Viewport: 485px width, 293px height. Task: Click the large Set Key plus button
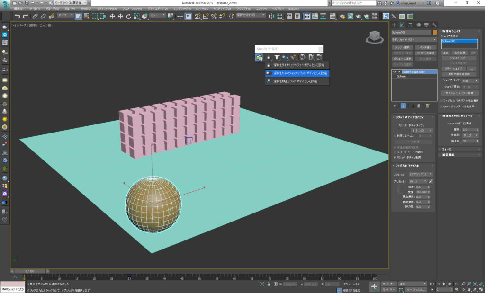coord(374,286)
